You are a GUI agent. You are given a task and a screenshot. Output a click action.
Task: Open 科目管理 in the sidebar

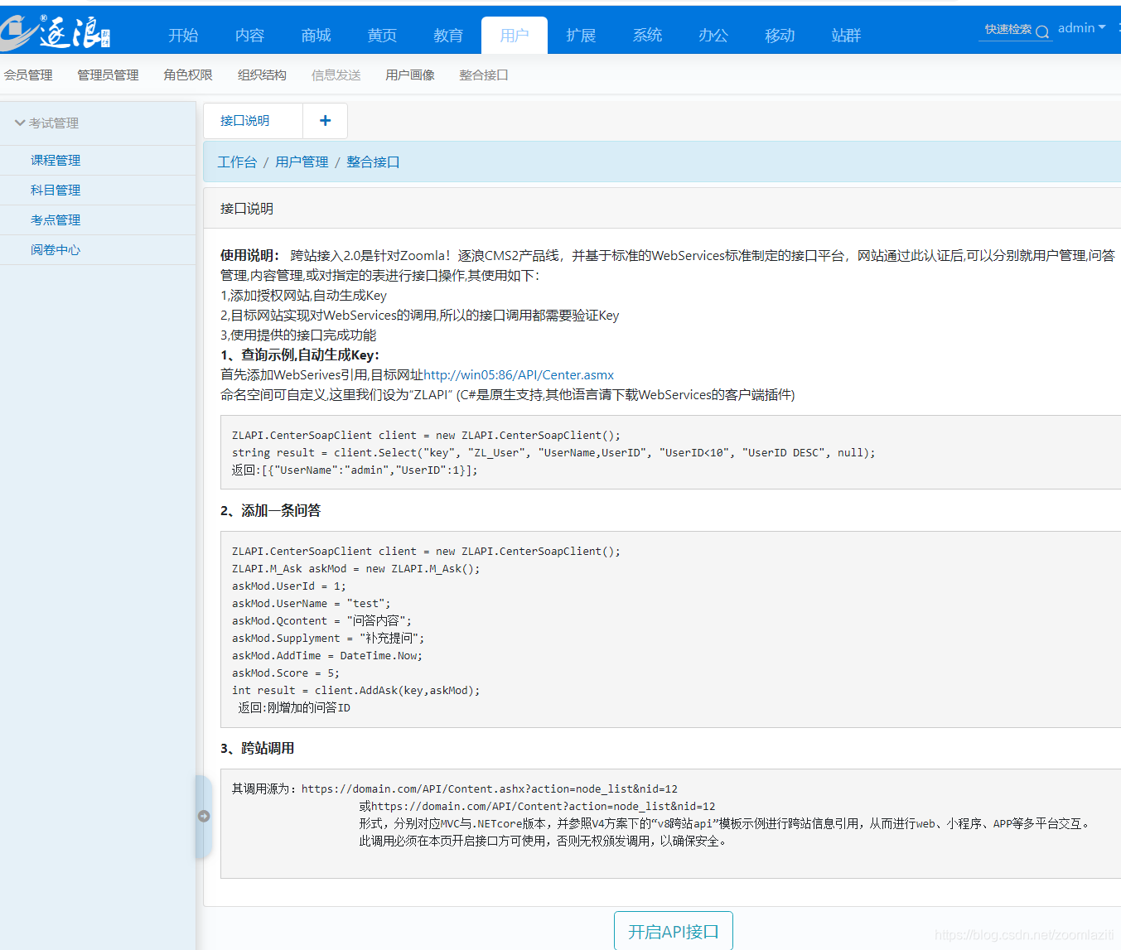tap(56, 190)
